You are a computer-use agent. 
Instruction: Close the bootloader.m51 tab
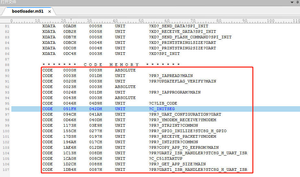[x=50, y=11]
